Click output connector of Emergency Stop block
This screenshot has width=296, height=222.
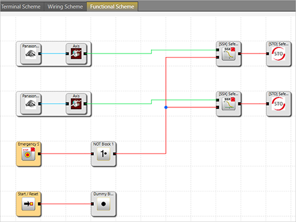(x=39, y=154)
